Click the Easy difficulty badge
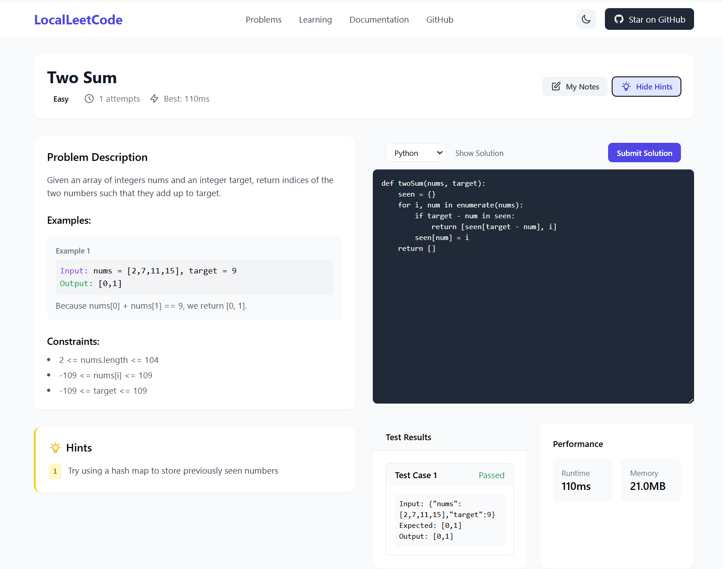Viewport: 723px width, 569px height. (x=61, y=99)
